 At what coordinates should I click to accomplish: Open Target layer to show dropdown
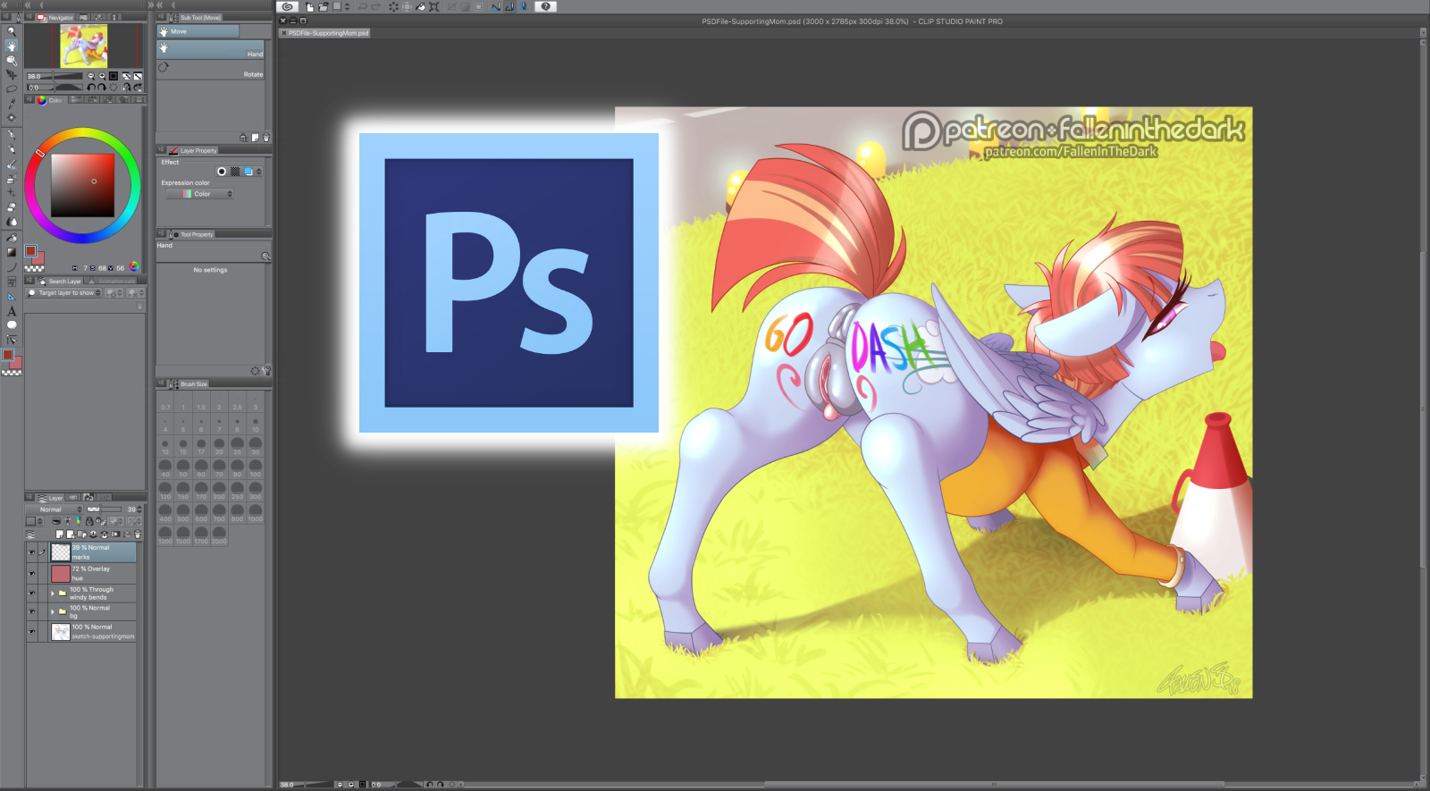[65, 293]
